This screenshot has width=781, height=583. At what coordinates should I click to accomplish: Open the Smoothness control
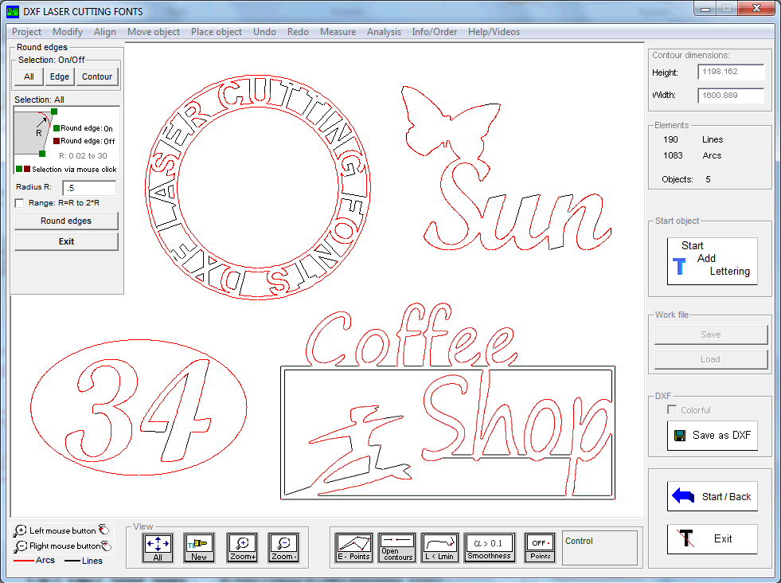pyautogui.click(x=489, y=547)
